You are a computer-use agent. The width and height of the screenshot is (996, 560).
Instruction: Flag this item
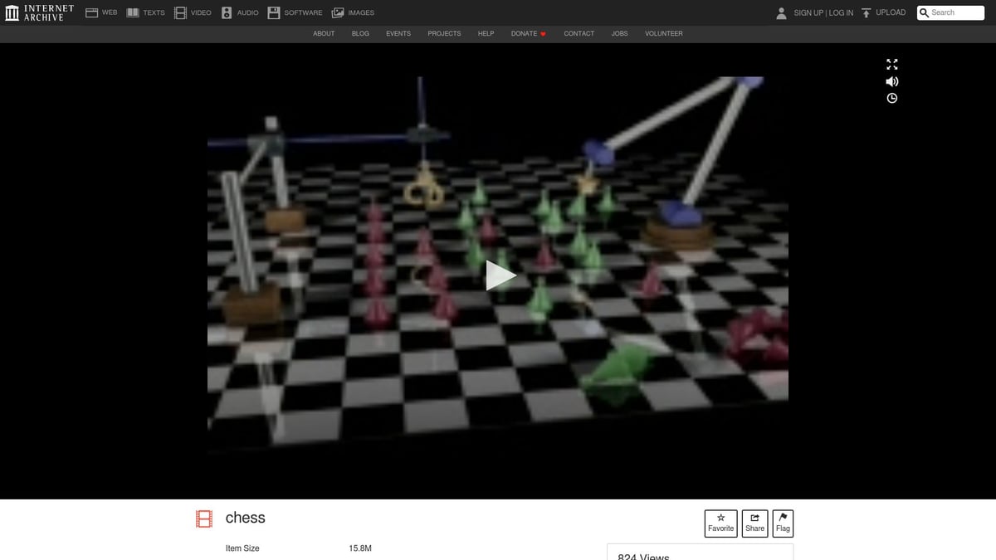783,523
